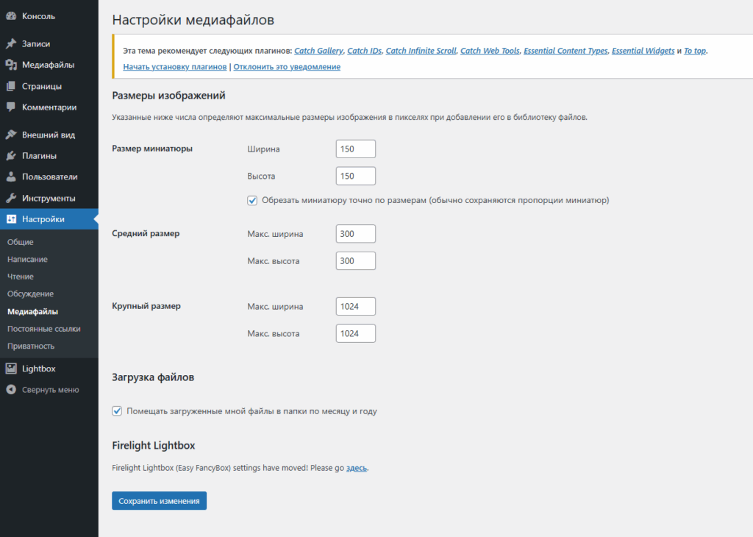Viewport: 753px width, 537px height.
Task: Click the Lightbox menu icon
Action: 11,369
